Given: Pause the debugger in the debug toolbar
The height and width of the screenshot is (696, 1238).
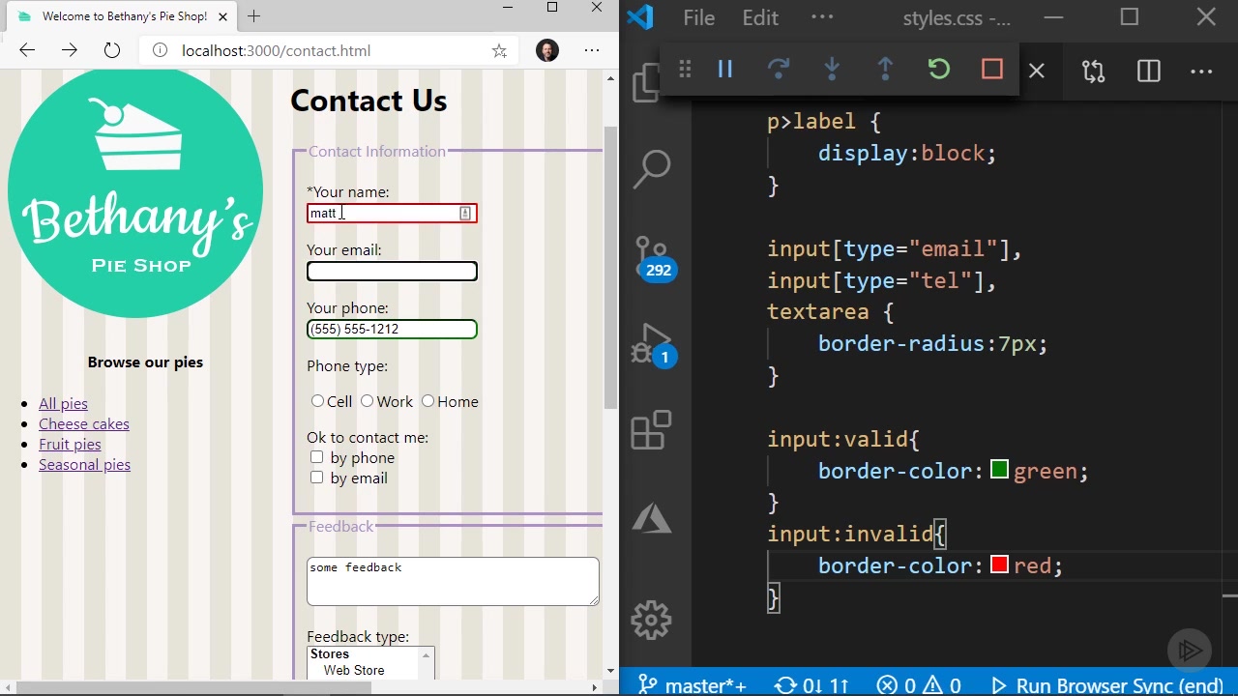Looking at the screenshot, I should [725, 70].
